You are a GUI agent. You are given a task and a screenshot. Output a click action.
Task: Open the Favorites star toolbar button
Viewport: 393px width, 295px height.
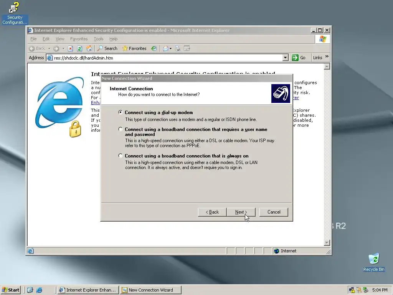pos(134,48)
